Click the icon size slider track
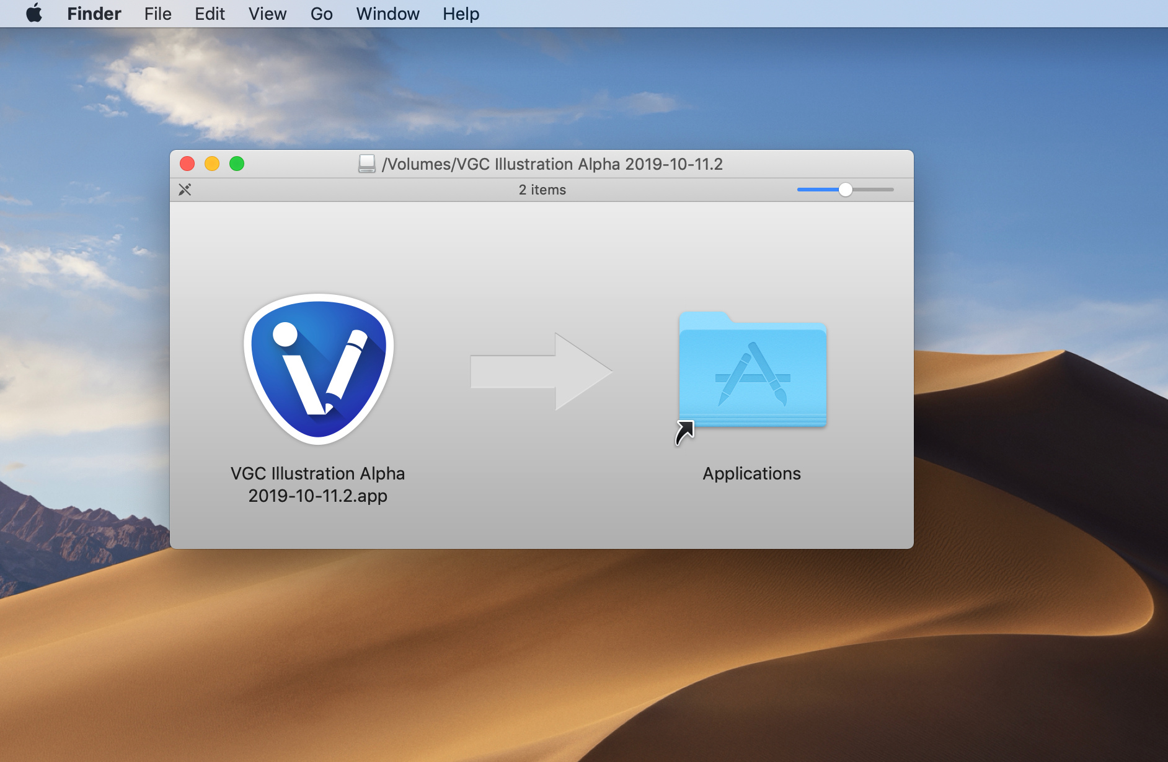Screen dimensions: 1168x762 click(846, 190)
